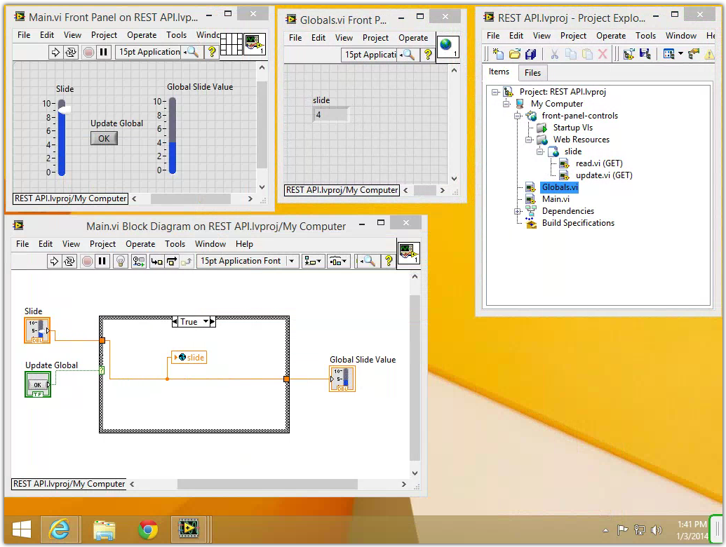Screen dimensions: 726x547
Task: Open Operate menu in Block Diagram window
Action: 140,244
